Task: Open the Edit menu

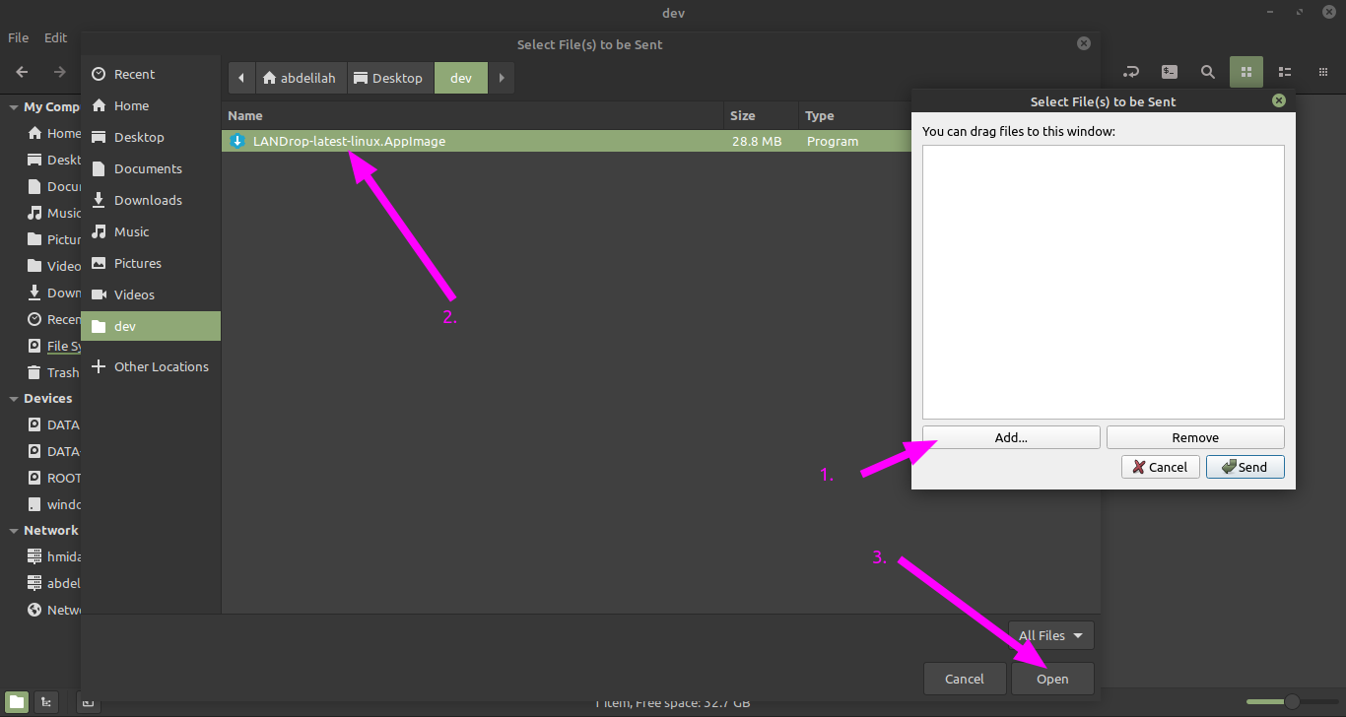Action: click(55, 37)
